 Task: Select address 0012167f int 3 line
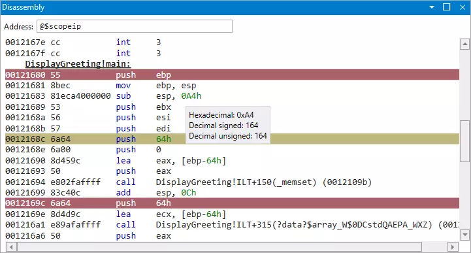pos(232,53)
